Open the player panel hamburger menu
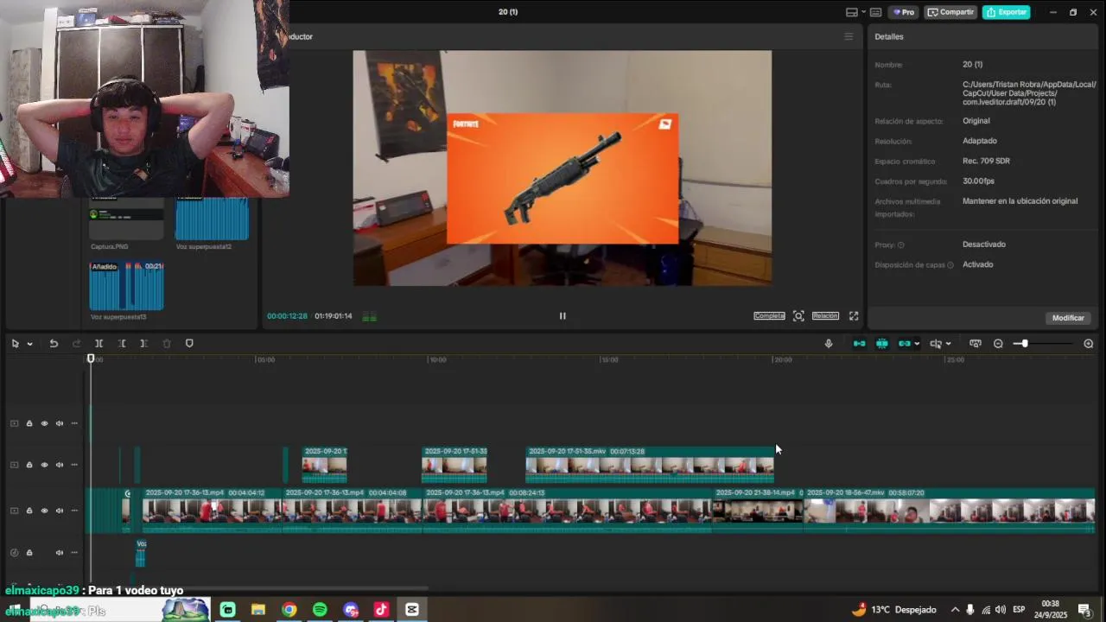1106x622 pixels. (x=849, y=36)
